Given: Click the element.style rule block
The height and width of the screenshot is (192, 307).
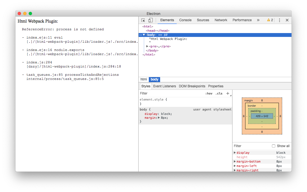Looking at the screenshot, I should [x=185, y=102].
